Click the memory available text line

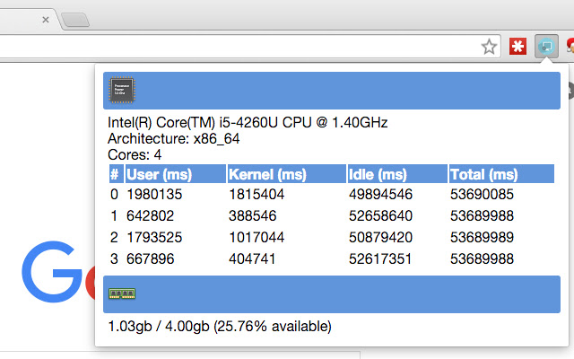[x=220, y=326]
